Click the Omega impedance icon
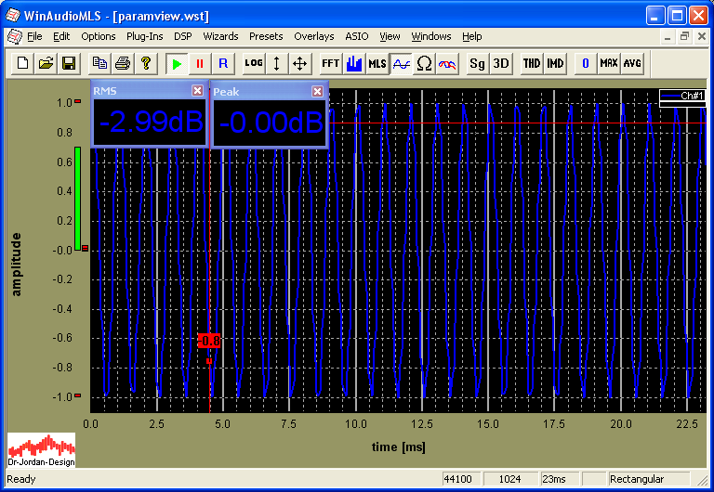714x492 pixels. (x=424, y=63)
